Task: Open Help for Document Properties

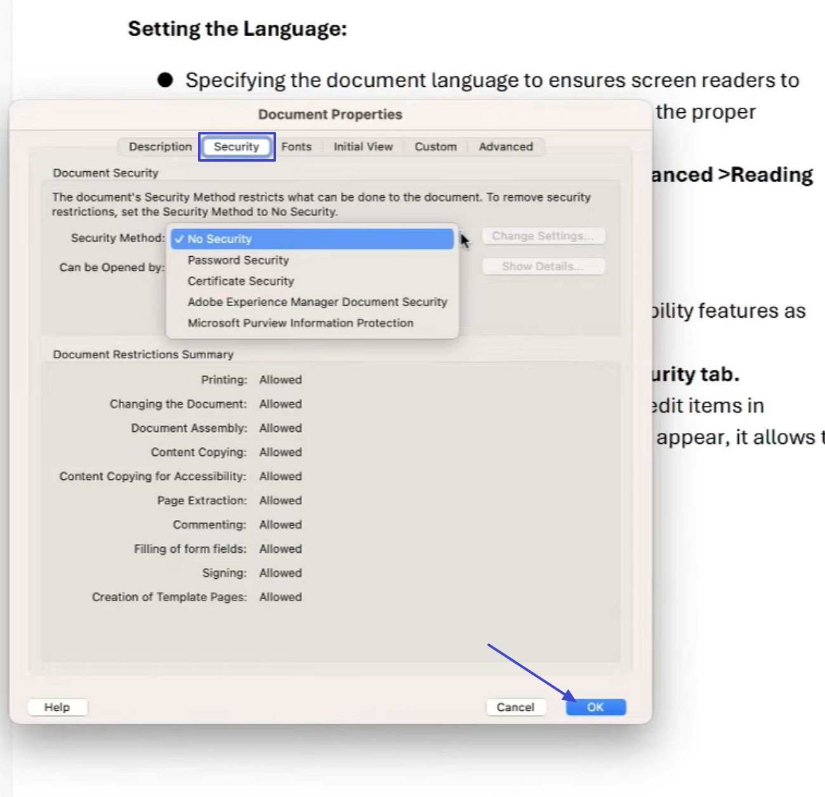Action: pos(57,707)
